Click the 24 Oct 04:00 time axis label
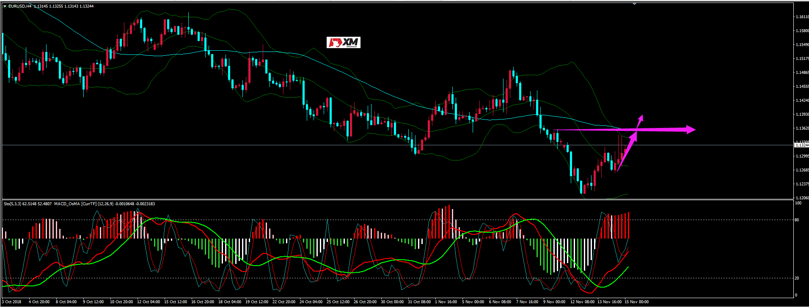The image size is (809, 307). coord(311,302)
